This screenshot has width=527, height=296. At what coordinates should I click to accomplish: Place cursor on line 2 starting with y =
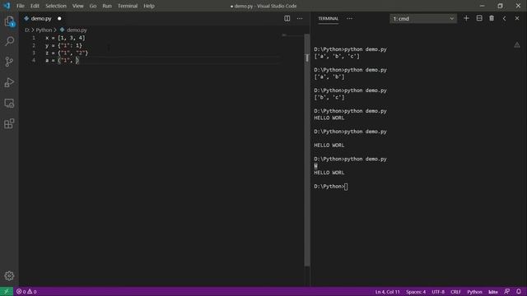coord(64,46)
